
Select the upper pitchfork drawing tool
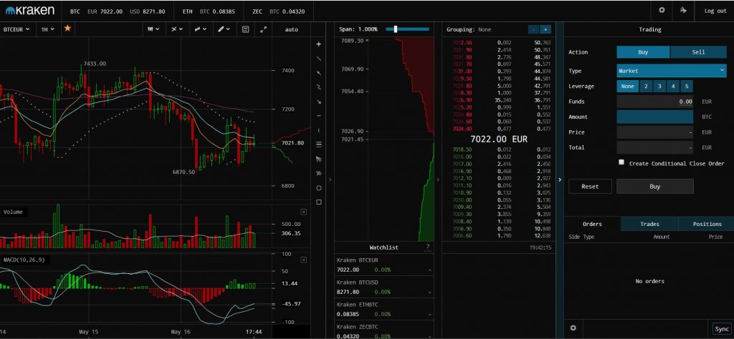click(319, 159)
